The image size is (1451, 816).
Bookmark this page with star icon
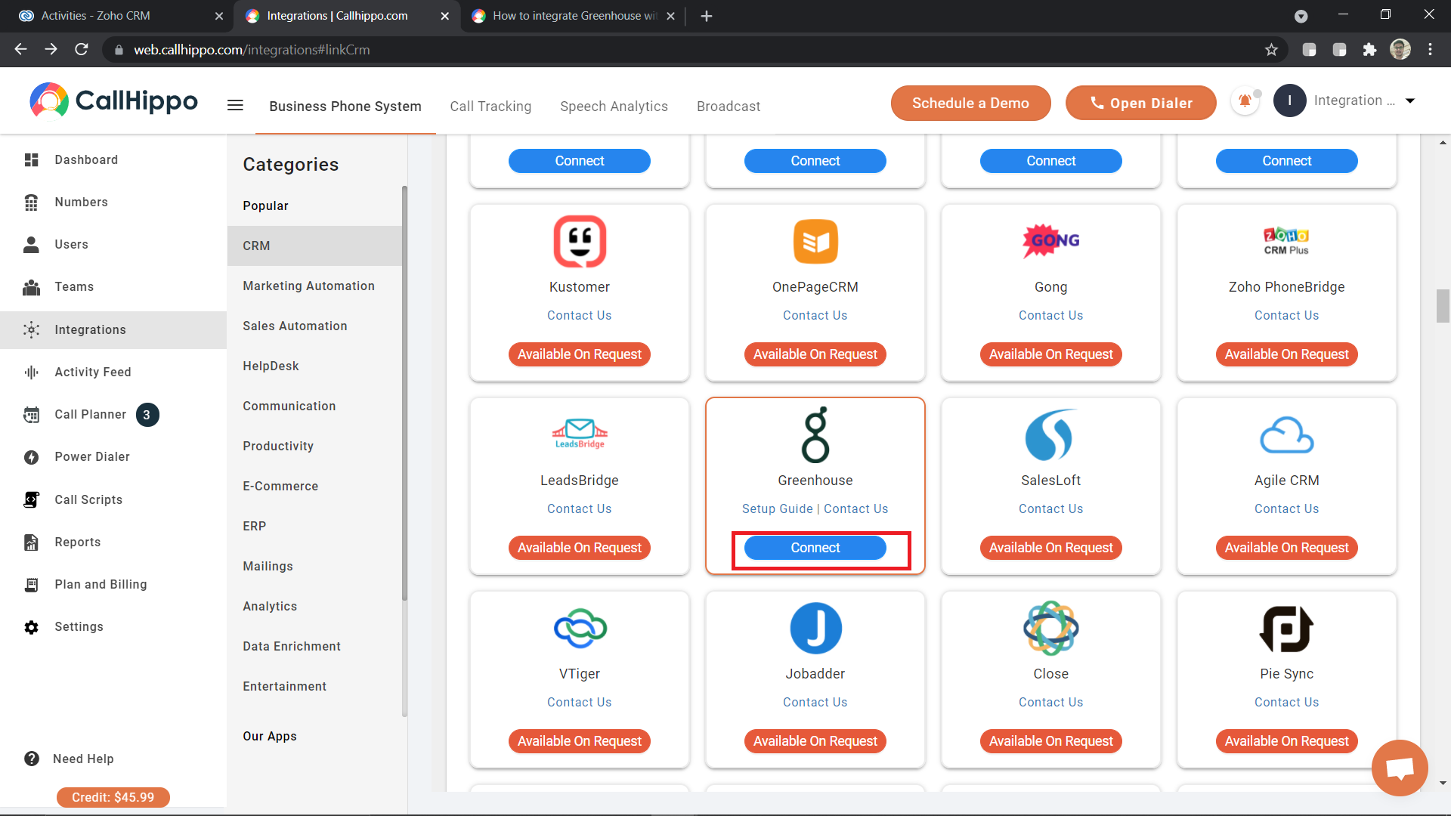click(1271, 50)
